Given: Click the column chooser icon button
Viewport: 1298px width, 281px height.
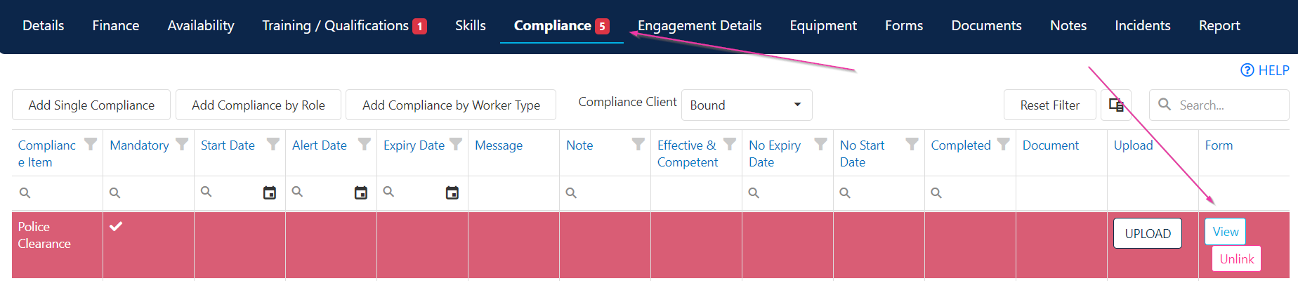Looking at the screenshot, I should pos(1115,105).
